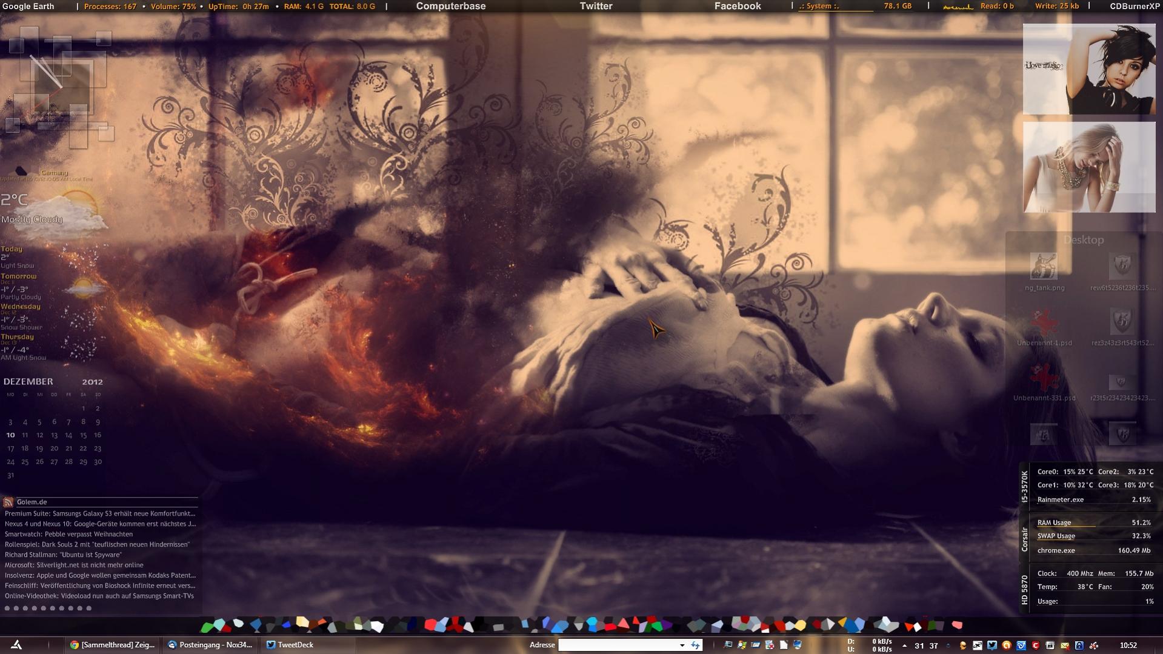Open Dark Souls 2 Rollenspiel headline
The image size is (1163, 654).
97,544
